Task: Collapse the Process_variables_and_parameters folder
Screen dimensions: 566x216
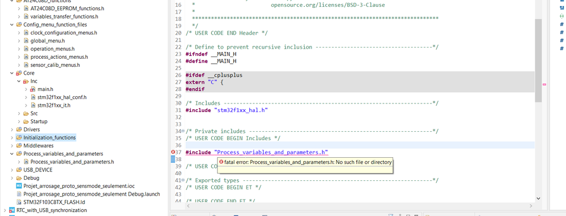Action: point(12,154)
